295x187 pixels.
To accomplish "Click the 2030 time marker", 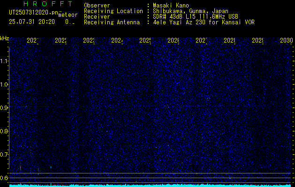I will pyautogui.click(x=287, y=40).
